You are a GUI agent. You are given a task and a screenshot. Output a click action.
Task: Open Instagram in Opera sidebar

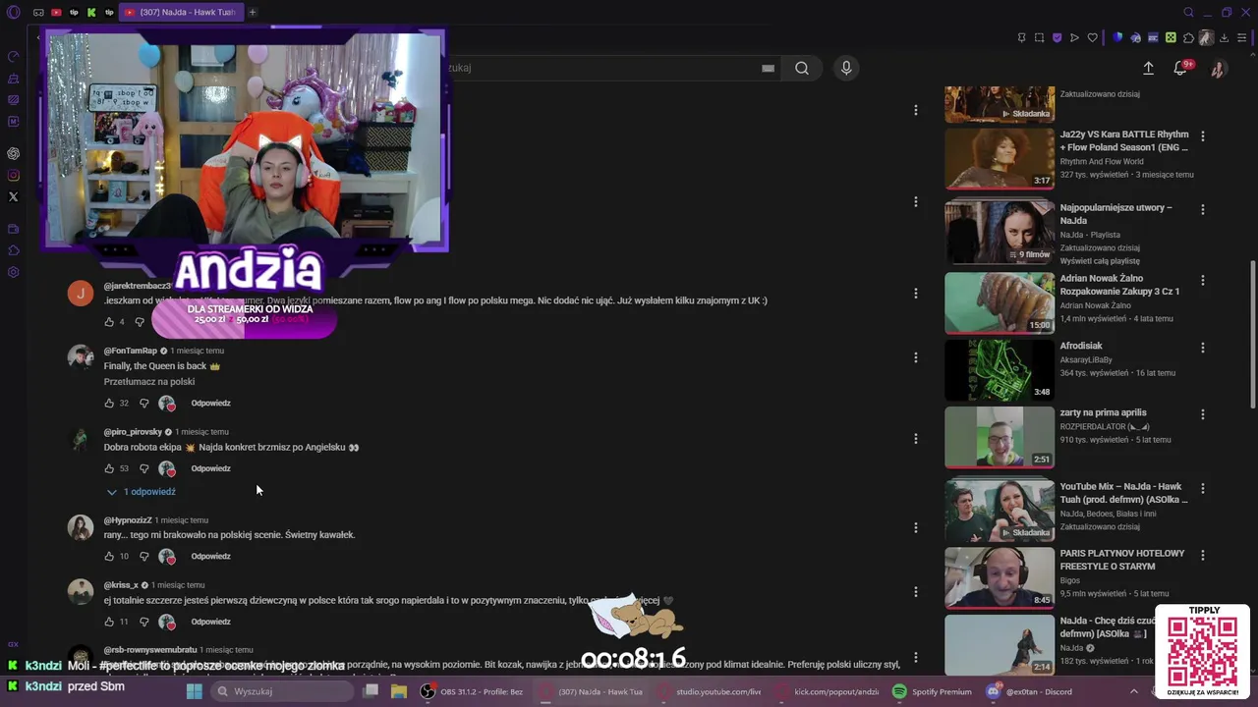click(13, 176)
